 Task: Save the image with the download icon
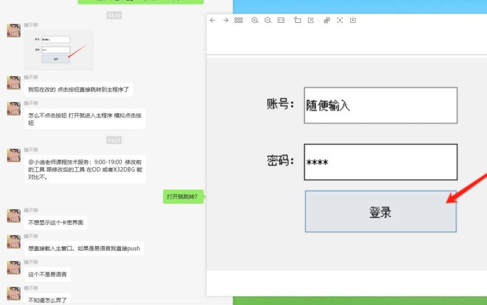(x=353, y=20)
